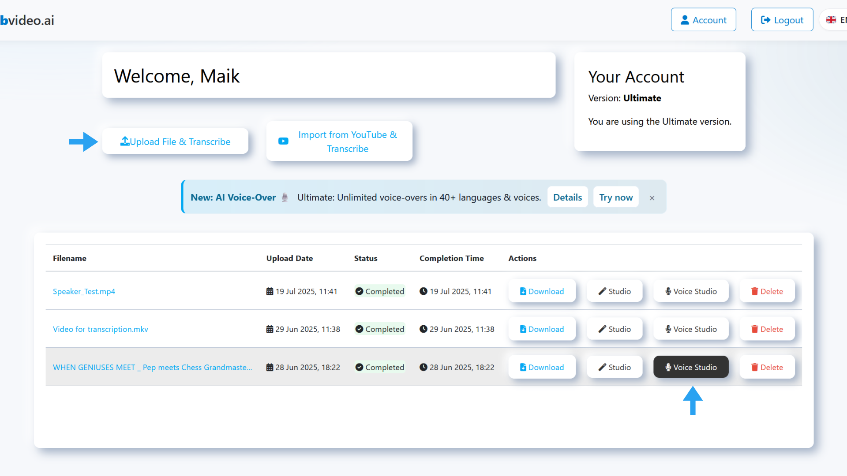
Task: Click the YouTube icon on the Import button
Action: 283,141
